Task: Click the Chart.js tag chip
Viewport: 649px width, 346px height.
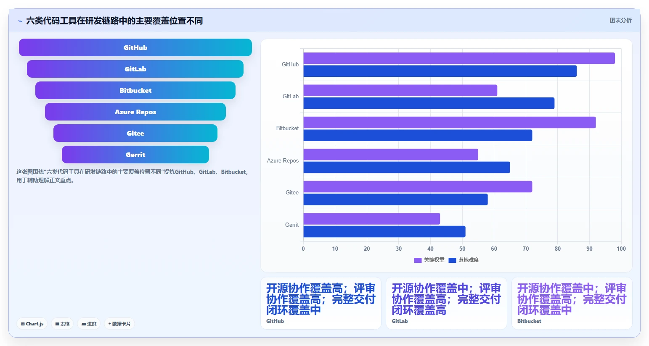Action: pos(32,324)
